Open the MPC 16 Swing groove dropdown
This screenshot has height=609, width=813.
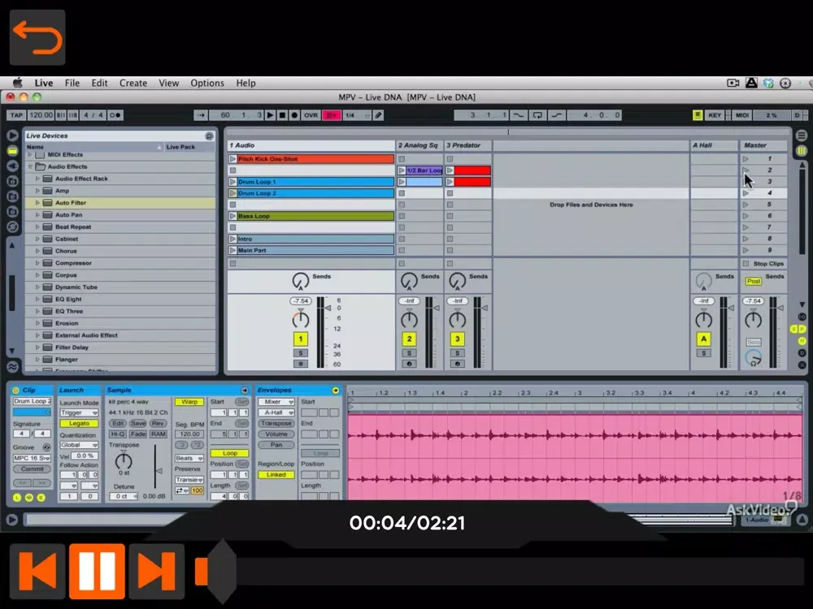coord(32,458)
